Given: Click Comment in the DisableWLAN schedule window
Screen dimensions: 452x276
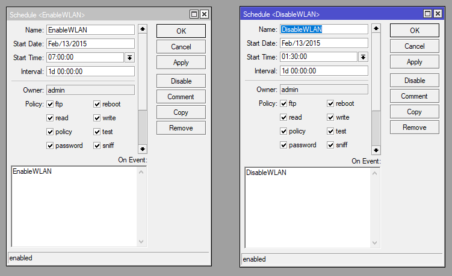Looking at the screenshot, I should click(415, 96).
